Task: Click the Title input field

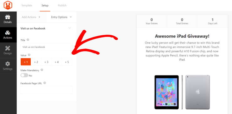Action: 47,47
